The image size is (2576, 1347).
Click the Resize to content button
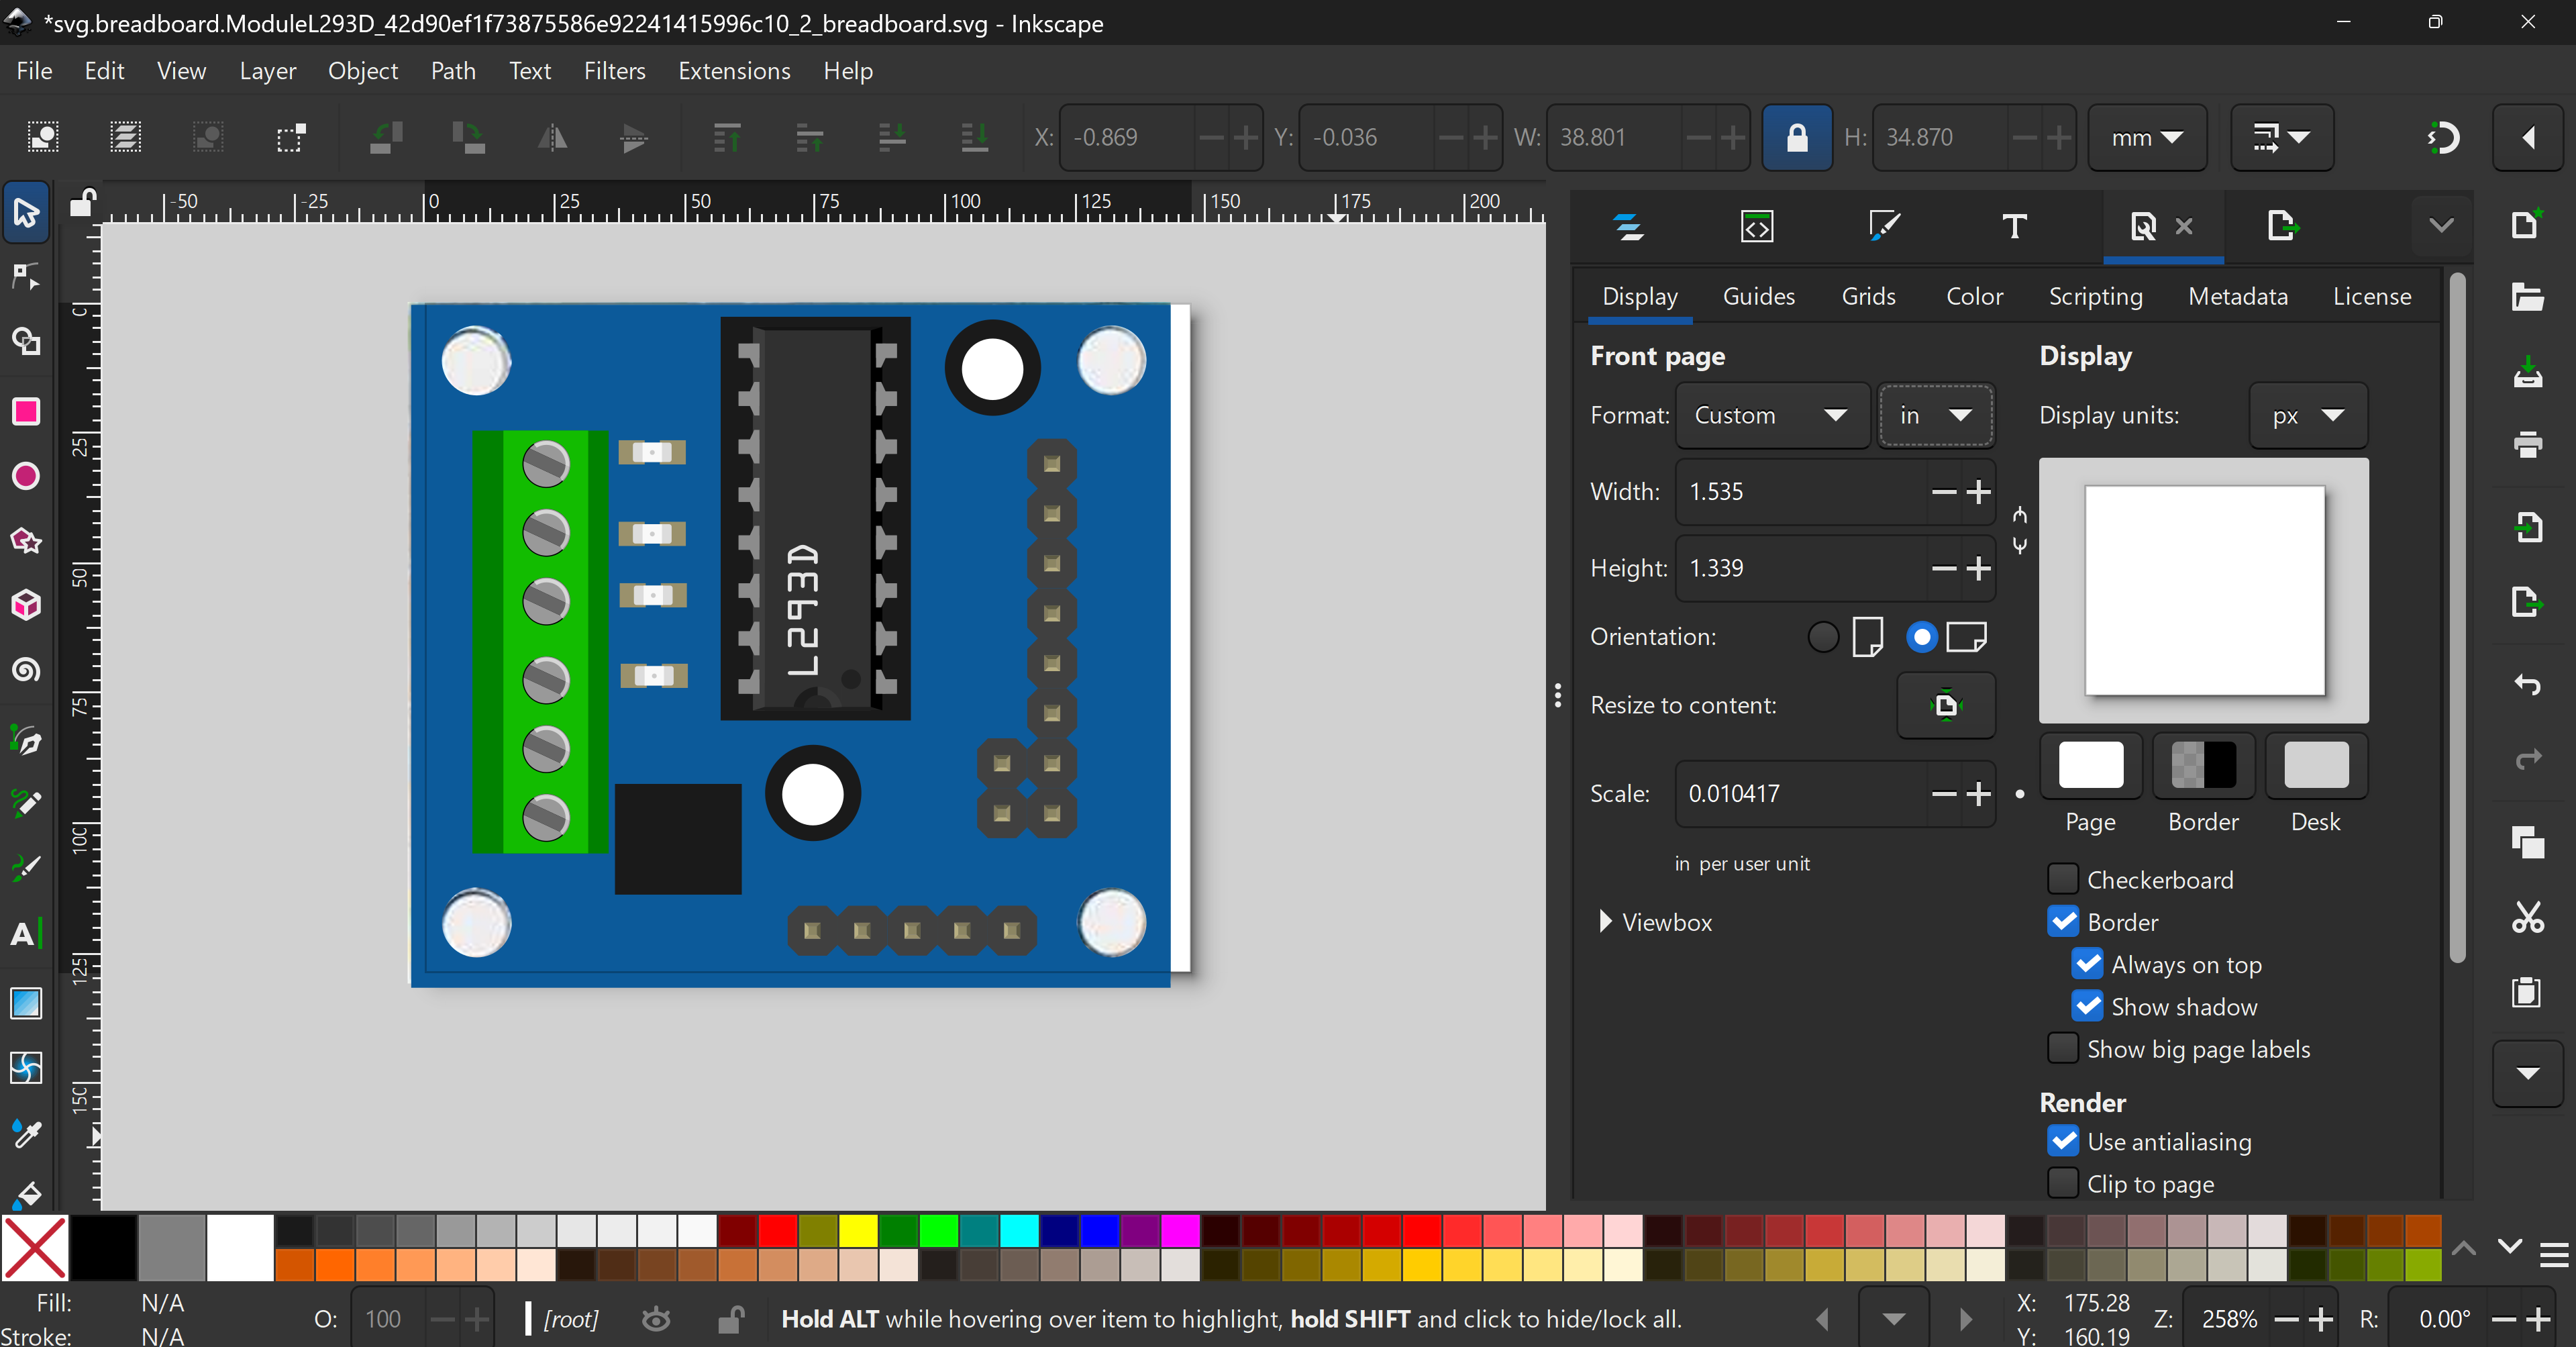pyautogui.click(x=1945, y=706)
